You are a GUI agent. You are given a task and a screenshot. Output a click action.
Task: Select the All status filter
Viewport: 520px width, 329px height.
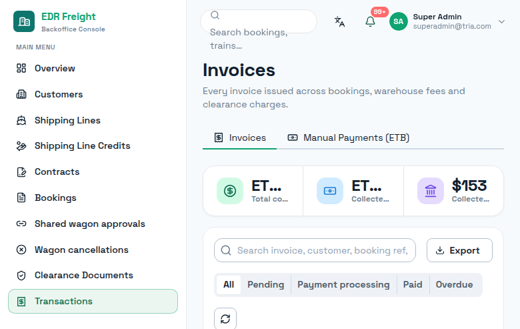coord(229,284)
